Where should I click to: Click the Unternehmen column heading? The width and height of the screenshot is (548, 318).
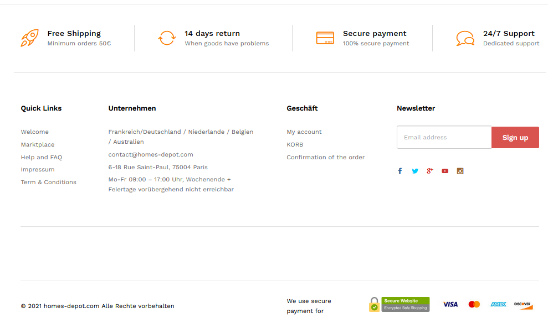pos(132,108)
